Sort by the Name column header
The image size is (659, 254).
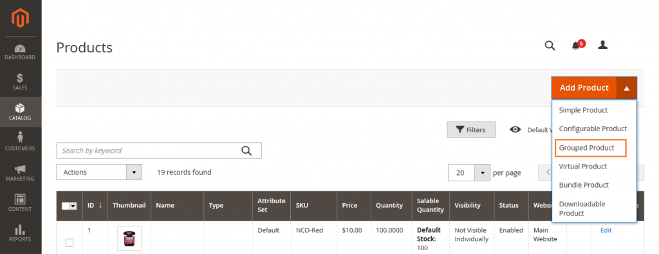[x=177, y=206]
